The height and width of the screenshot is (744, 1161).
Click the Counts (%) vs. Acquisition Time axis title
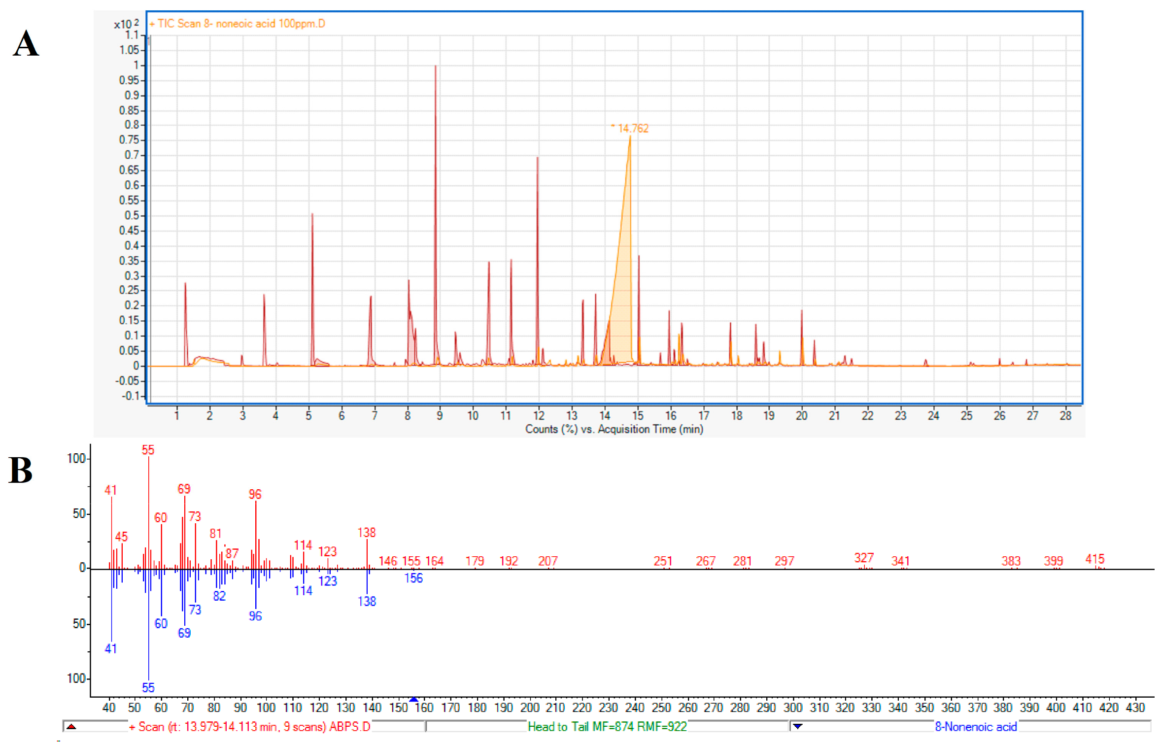coord(614,429)
